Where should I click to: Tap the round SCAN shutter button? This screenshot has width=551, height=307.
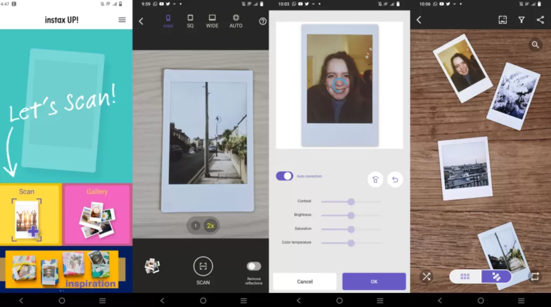[x=203, y=266]
